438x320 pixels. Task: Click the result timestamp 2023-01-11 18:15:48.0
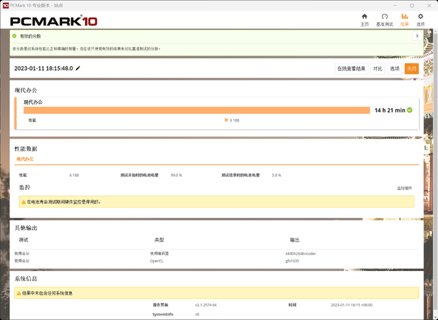click(x=44, y=69)
